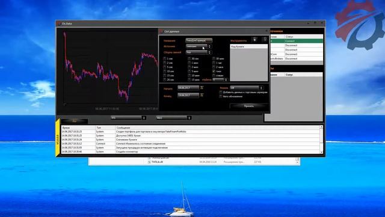Screen dimensions: 385x217
Task: Click the Статус header in sources table
Action: click(x=304, y=36)
